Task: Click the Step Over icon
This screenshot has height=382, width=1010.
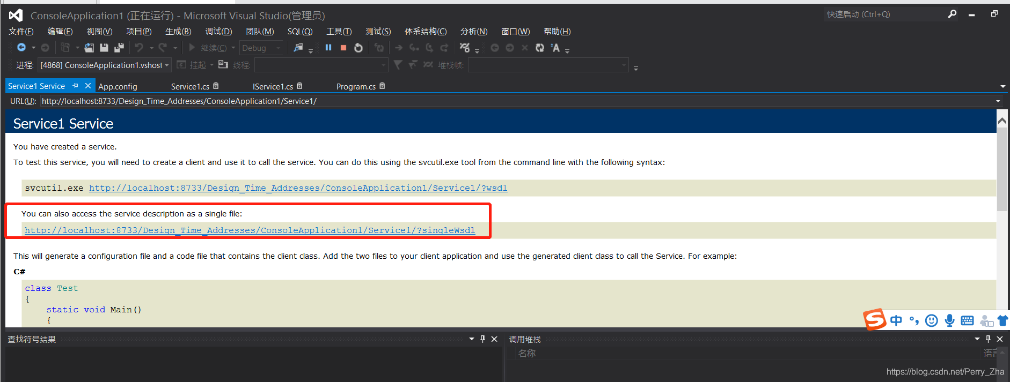Action: [x=429, y=48]
